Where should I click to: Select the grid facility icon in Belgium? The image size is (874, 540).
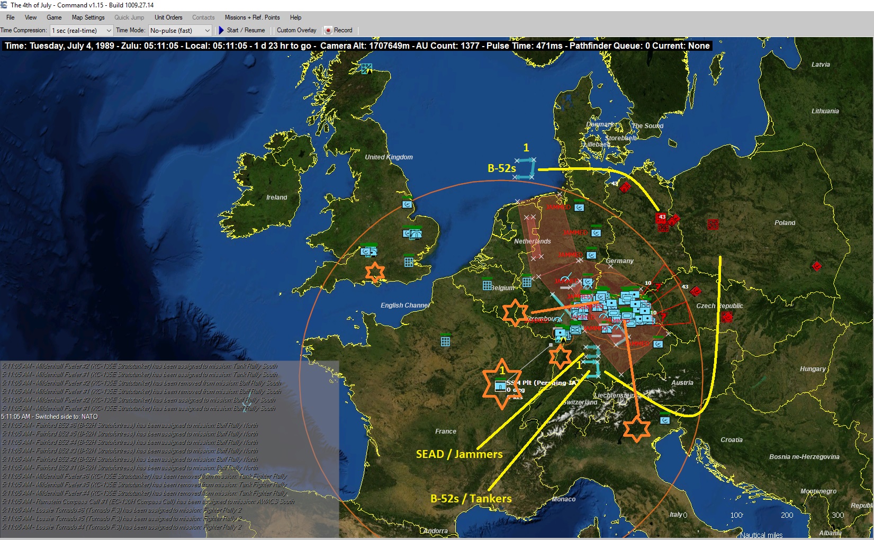(x=487, y=285)
